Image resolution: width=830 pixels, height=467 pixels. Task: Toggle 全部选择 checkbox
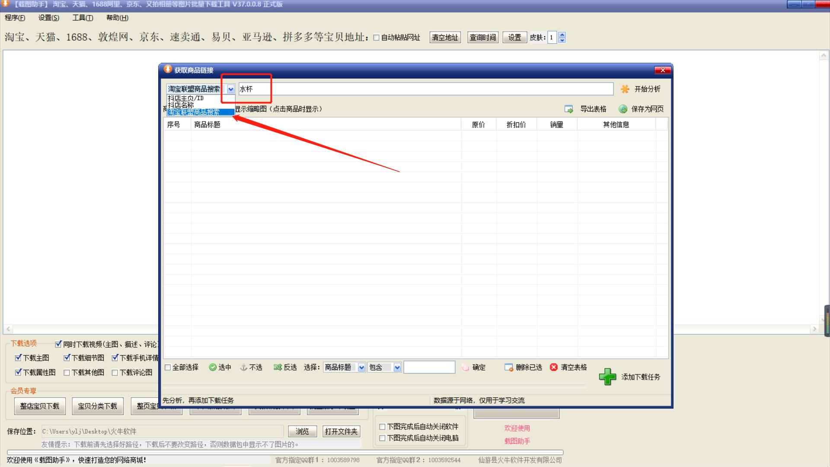point(168,367)
